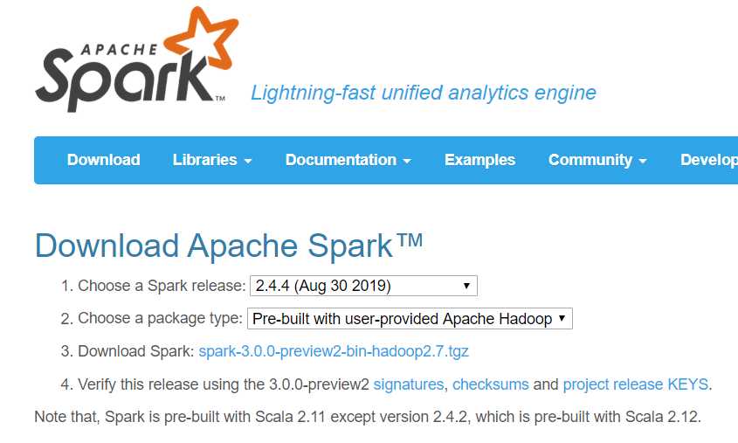738x443 pixels.
Task: Go to the Examples page
Action: click(x=479, y=160)
